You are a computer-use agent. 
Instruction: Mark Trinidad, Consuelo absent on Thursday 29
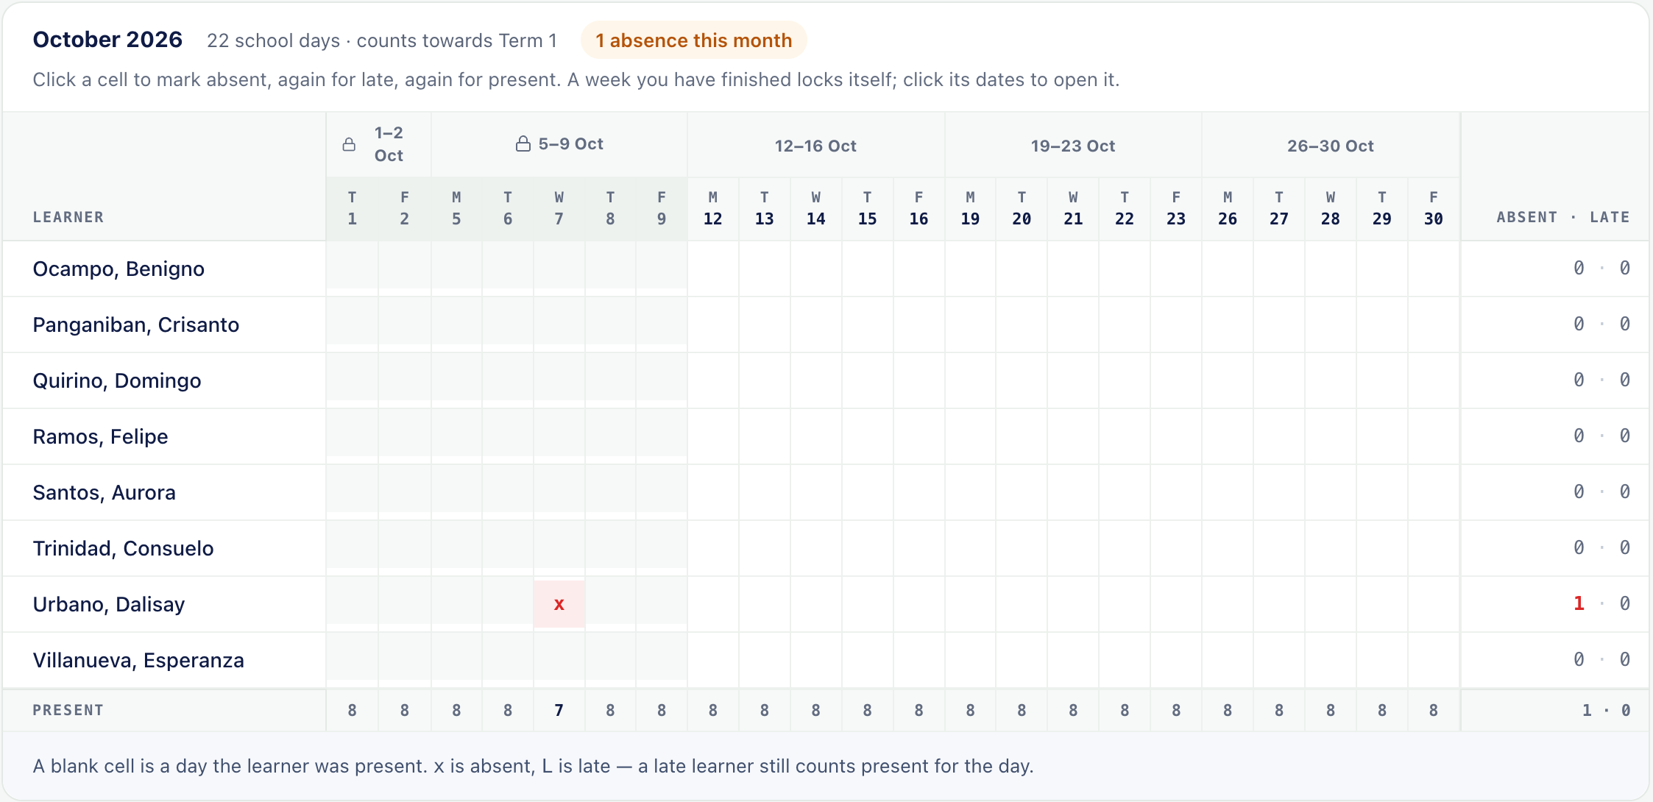point(1382,548)
